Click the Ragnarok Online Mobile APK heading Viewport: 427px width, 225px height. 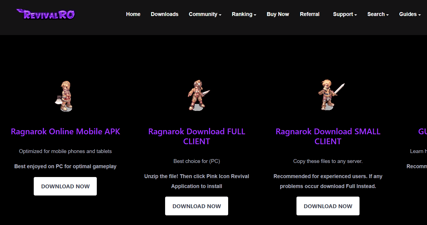[x=65, y=132]
